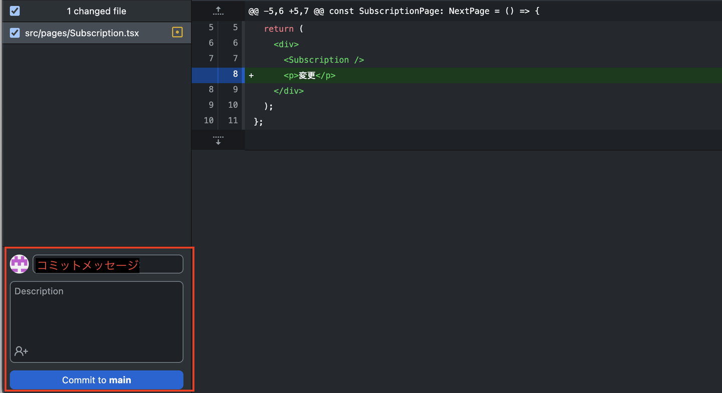Uncheck the Subscription.tsx file checkbox
Screen dimensions: 722x393
15,33
